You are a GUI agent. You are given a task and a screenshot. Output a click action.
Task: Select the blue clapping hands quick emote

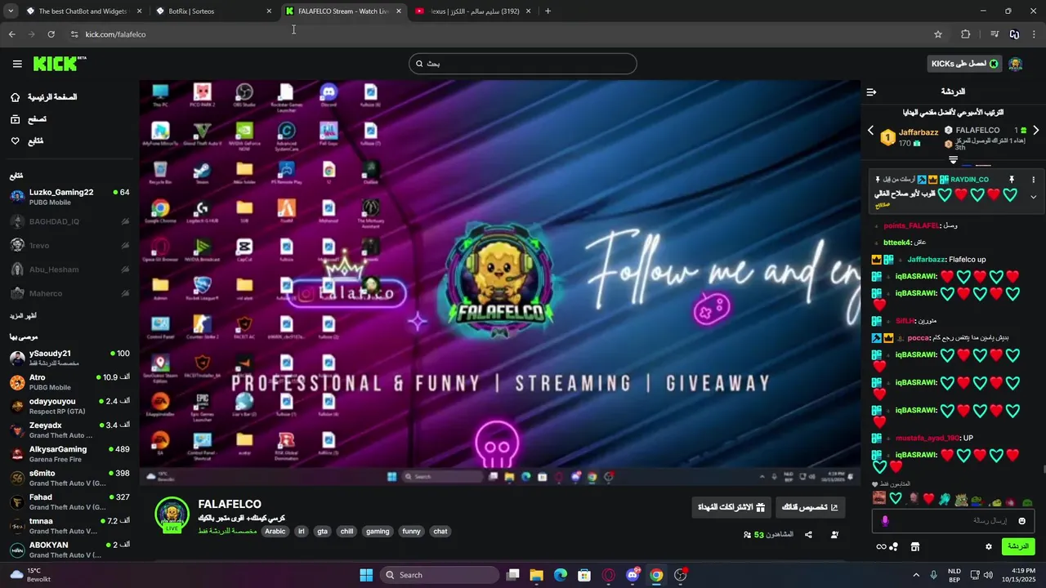click(x=945, y=498)
